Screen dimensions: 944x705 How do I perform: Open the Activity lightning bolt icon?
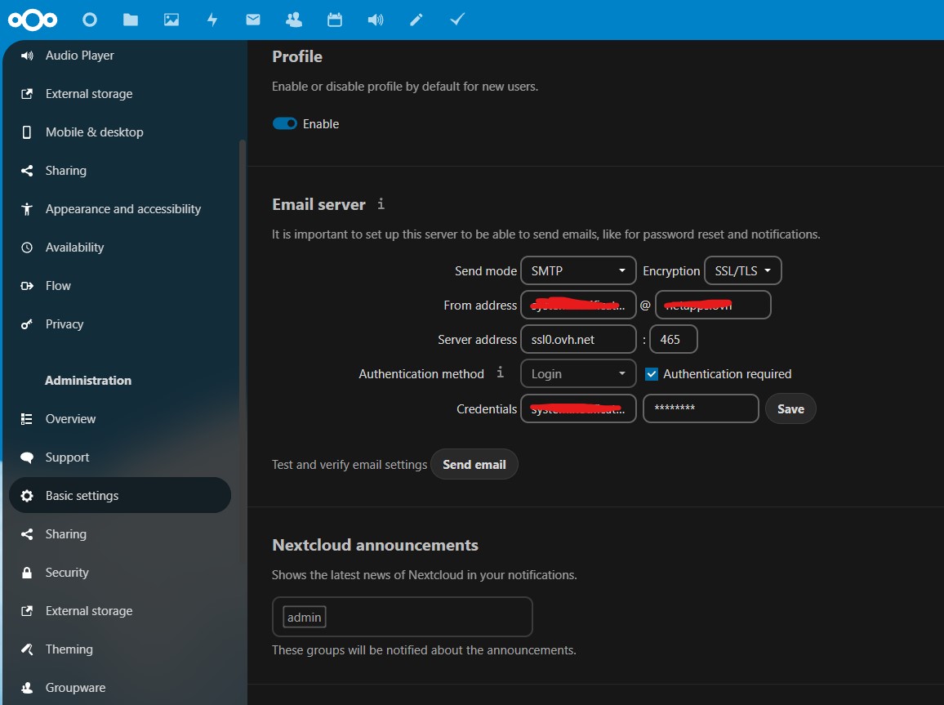point(212,20)
